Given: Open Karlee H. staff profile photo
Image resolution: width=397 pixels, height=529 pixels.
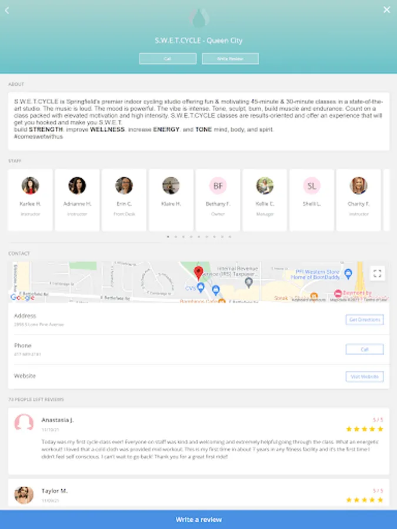Looking at the screenshot, I should 31,186.
